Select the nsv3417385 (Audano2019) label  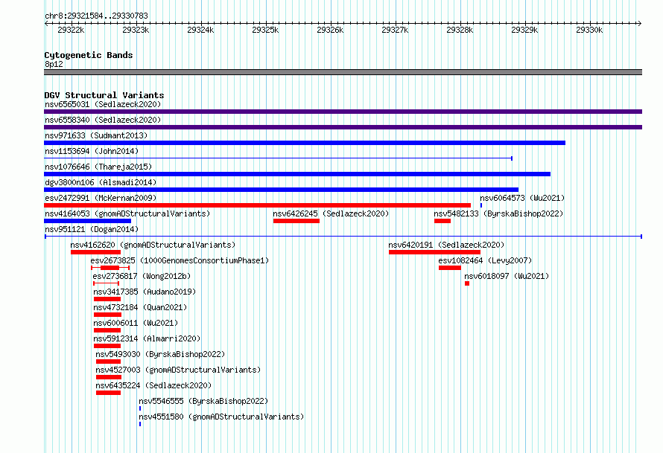[145, 292]
